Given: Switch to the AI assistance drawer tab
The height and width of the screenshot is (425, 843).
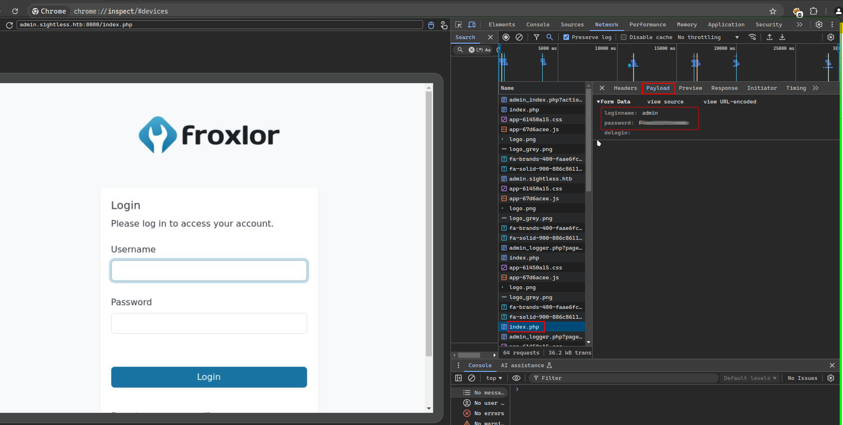Looking at the screenshot, I should pyautogui.click(x=526, y=365).
